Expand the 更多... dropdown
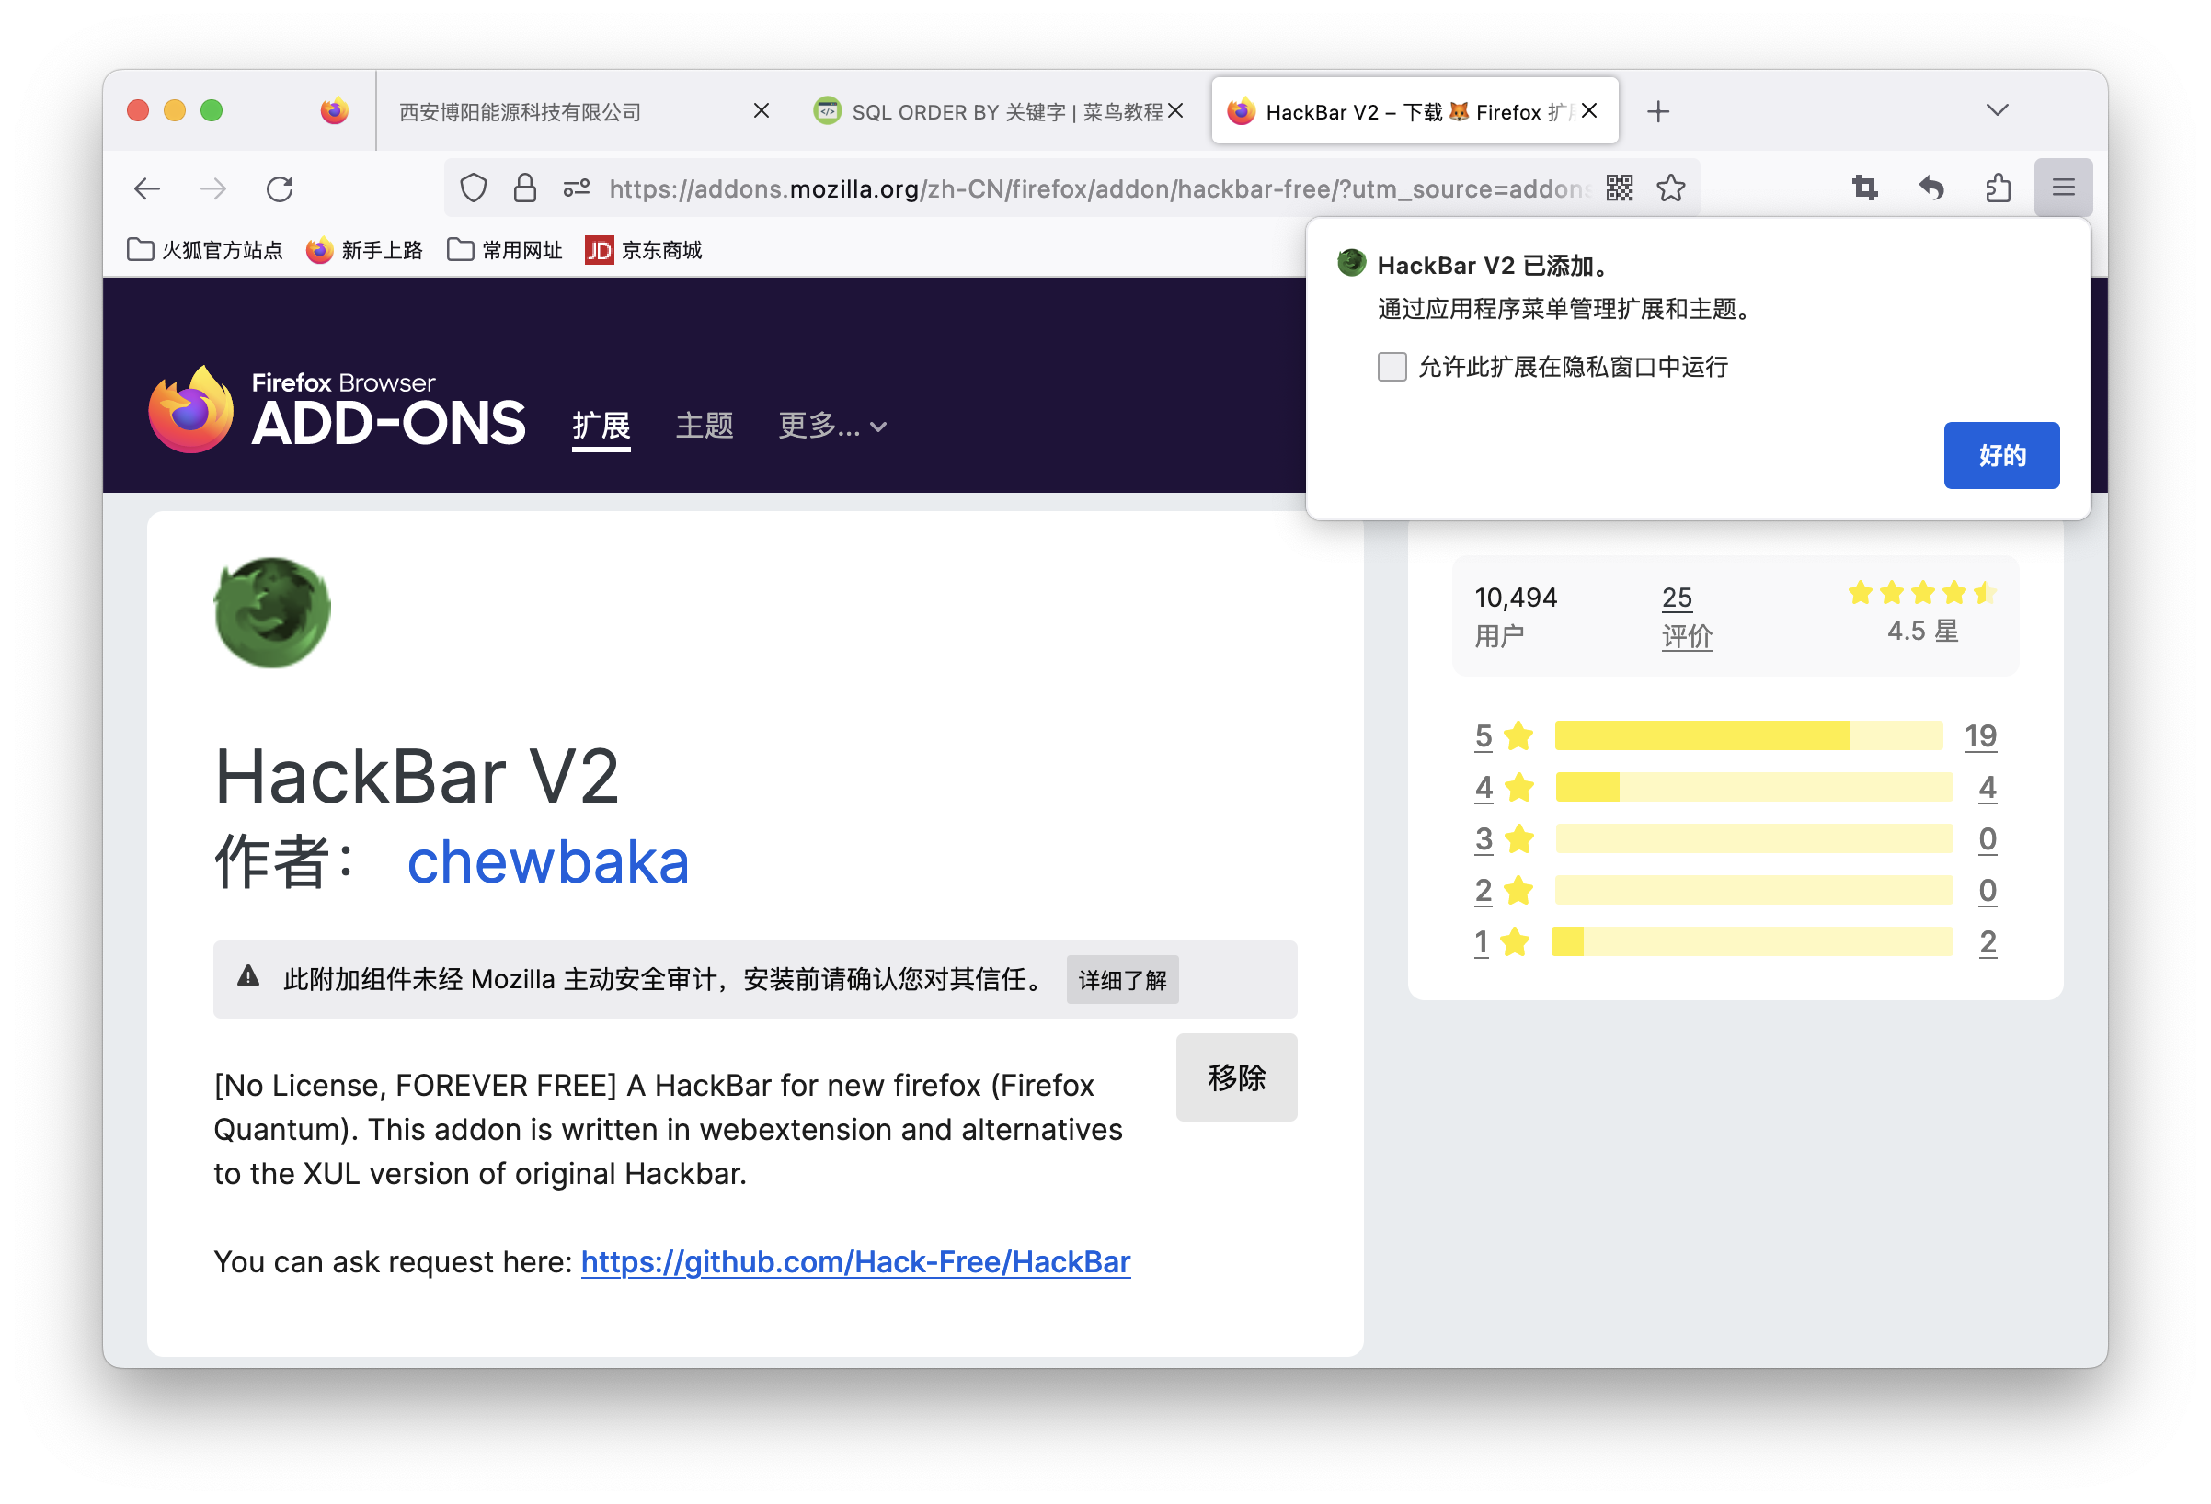2211x1504 pixels. click(832, 426)
